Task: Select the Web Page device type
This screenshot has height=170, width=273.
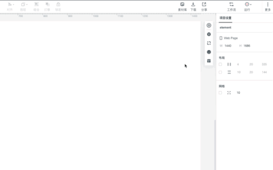Action: (x=231, y=38)
